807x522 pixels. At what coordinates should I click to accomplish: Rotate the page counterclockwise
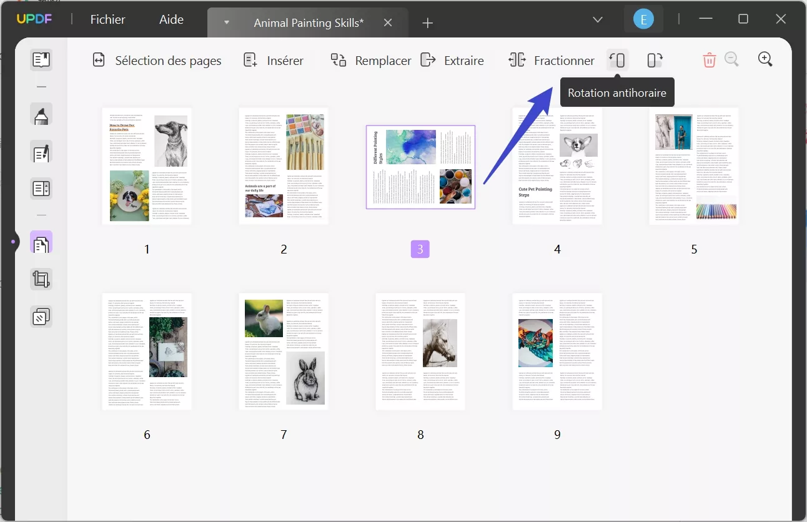click(x=617, y=60)
